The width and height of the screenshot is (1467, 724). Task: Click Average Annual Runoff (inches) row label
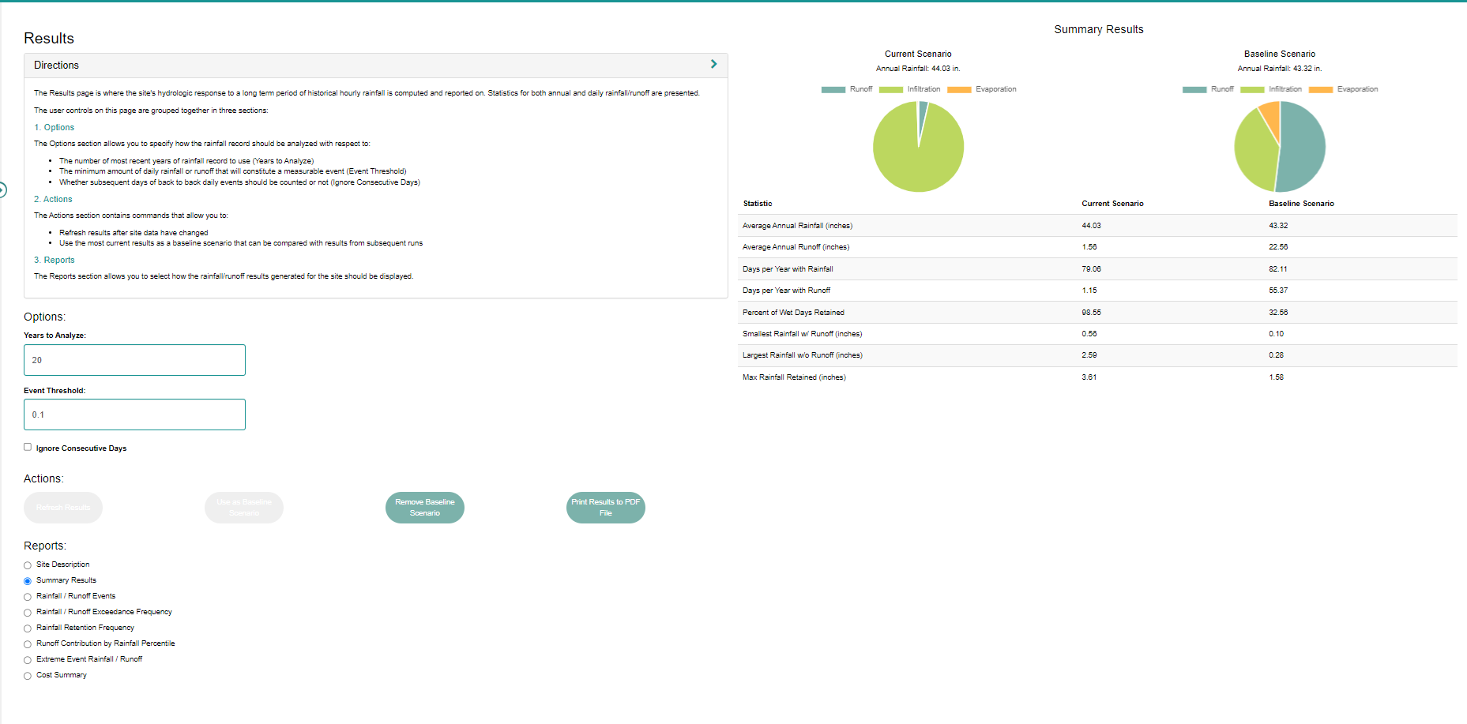pos(796,247)
